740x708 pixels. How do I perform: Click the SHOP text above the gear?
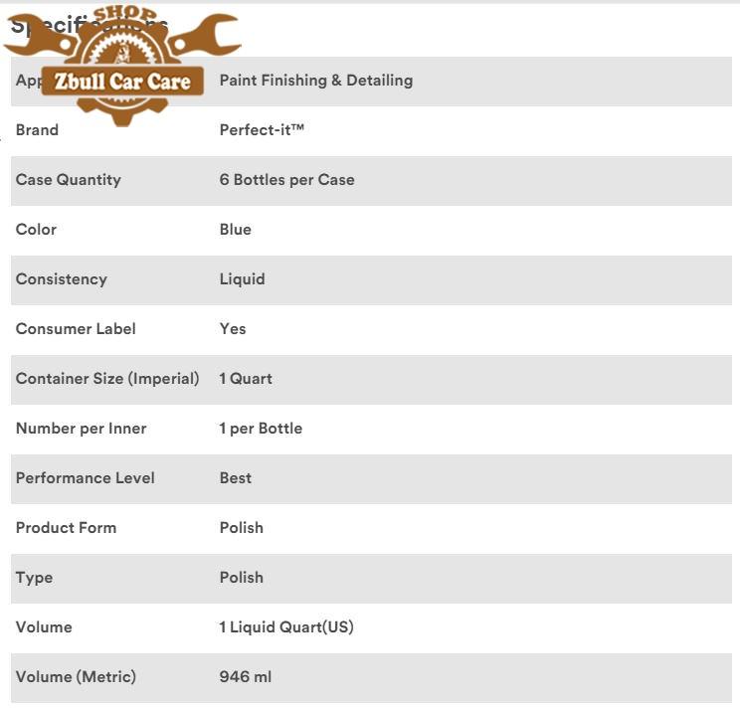click(125, 15)
